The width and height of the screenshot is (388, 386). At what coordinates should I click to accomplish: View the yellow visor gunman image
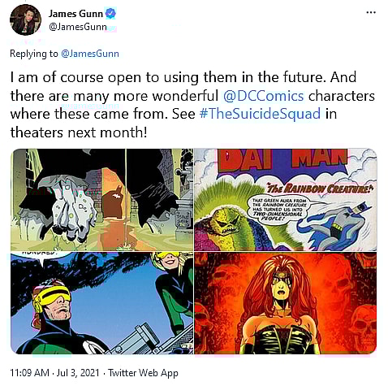point(102,303)
